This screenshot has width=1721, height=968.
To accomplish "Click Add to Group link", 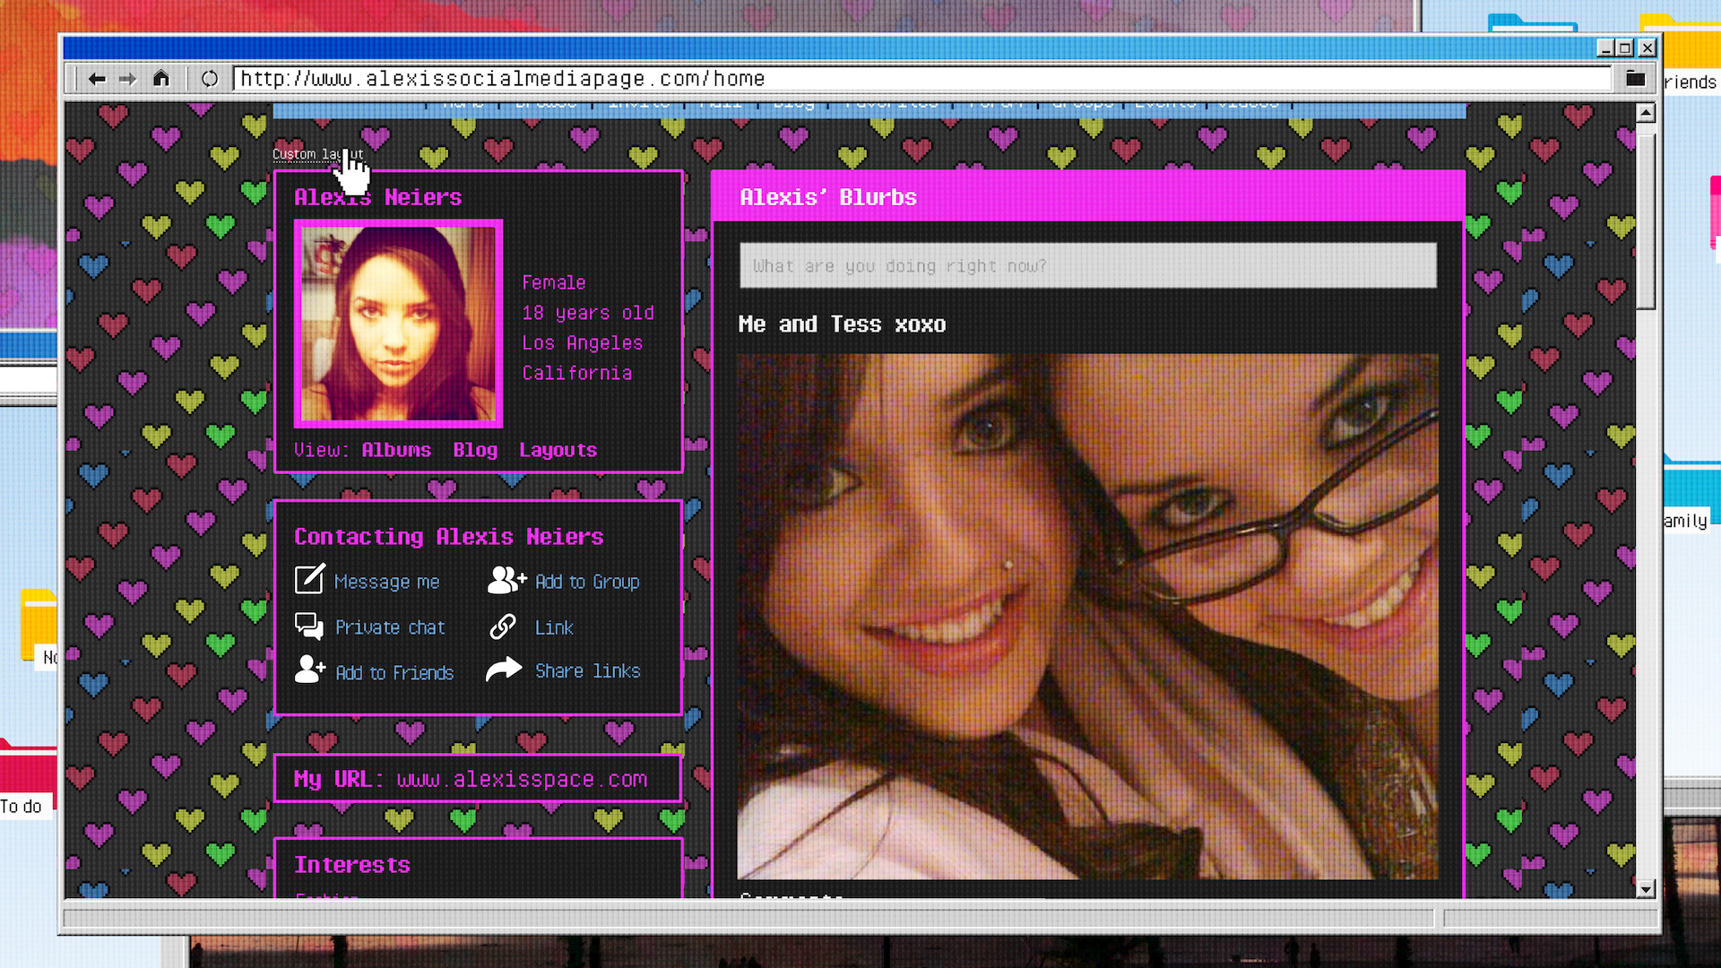I will coord(587,582).
